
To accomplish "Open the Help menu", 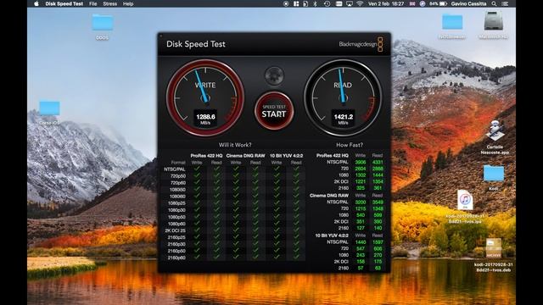I will click(x=128, y=3).
